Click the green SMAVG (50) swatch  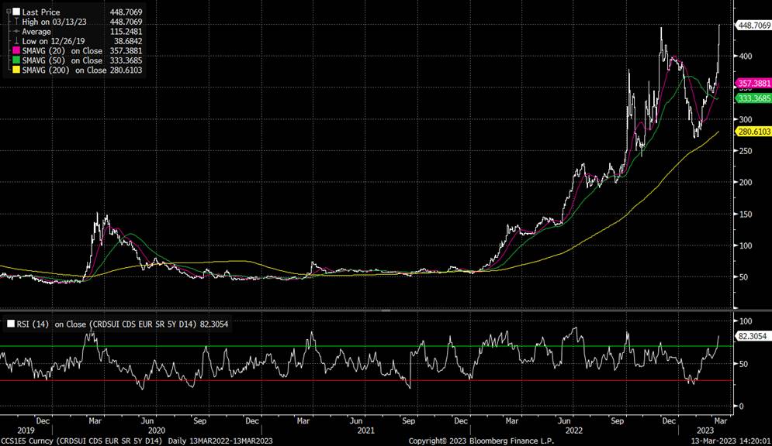[16, 60]
